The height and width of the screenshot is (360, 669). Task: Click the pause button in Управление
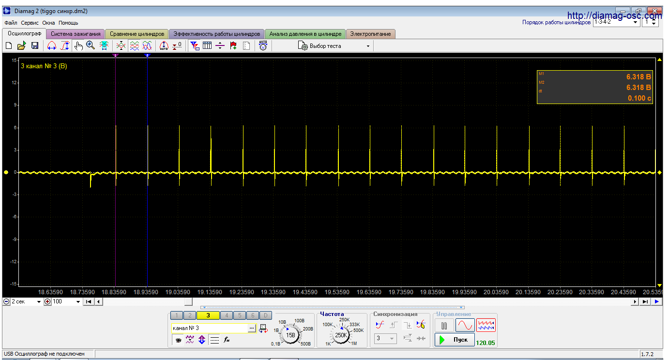click(444, 325)
